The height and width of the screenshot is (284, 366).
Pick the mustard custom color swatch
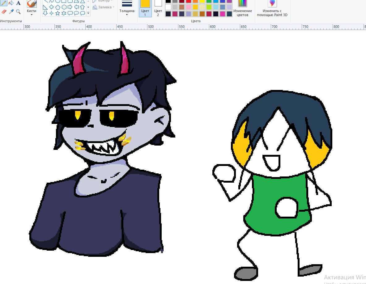click(x=195, y=14)
